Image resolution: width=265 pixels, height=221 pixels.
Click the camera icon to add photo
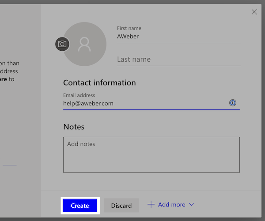tap(62, 44)
